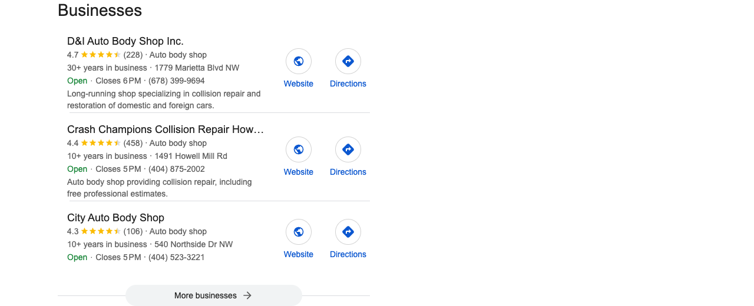Select the City Auto Body Shop title

tap(115, 218)
